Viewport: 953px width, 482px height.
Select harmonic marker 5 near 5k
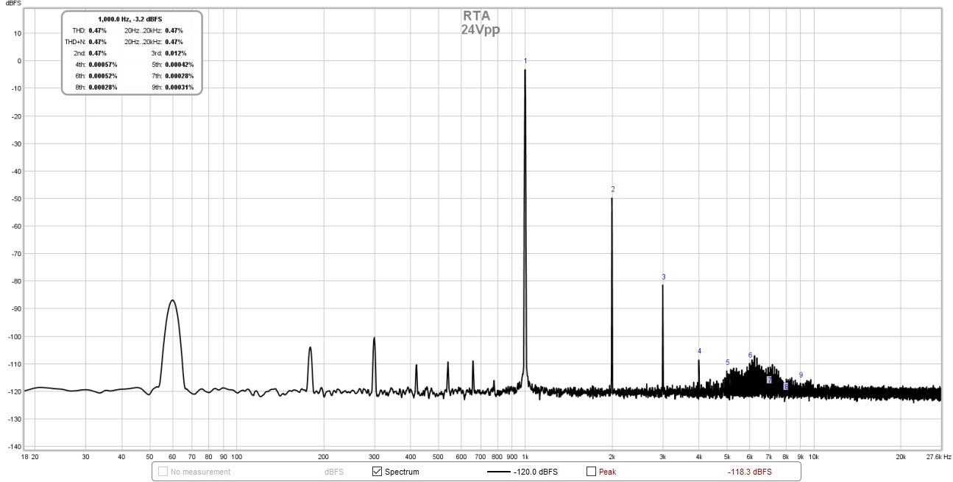pos(727,362)
